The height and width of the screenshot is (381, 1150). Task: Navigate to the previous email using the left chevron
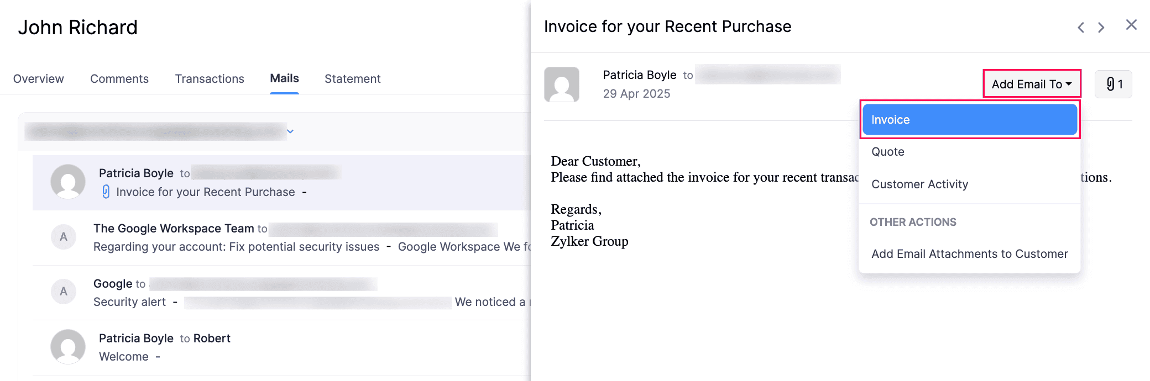point(1080,27)
